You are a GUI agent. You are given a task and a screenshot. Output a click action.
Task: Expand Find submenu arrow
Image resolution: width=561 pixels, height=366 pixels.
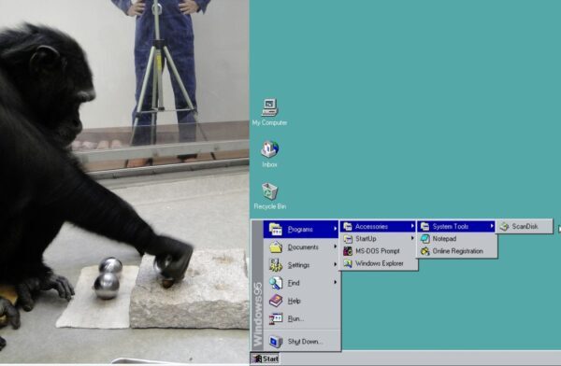(336, 282)
